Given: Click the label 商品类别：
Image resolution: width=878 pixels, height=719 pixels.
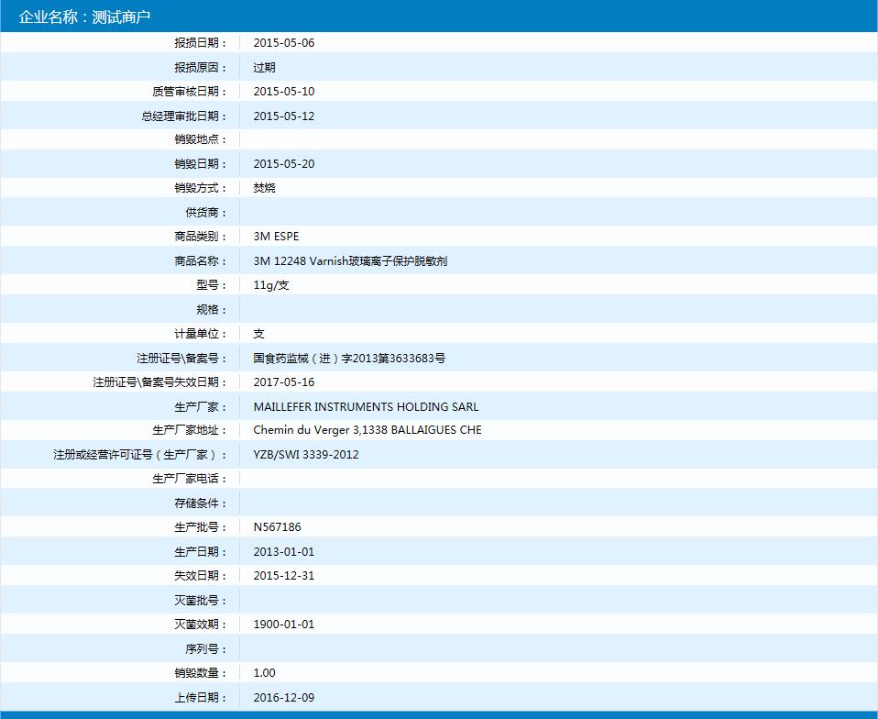Looking at the screenshot, I should (201, 236).
